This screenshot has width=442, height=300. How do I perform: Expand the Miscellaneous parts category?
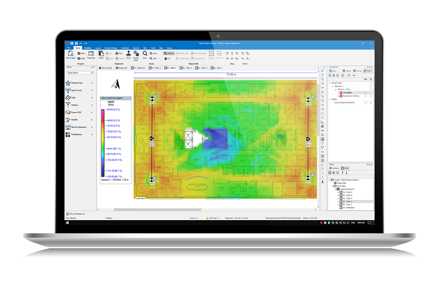pyautogui.click(x=91, y=134)
